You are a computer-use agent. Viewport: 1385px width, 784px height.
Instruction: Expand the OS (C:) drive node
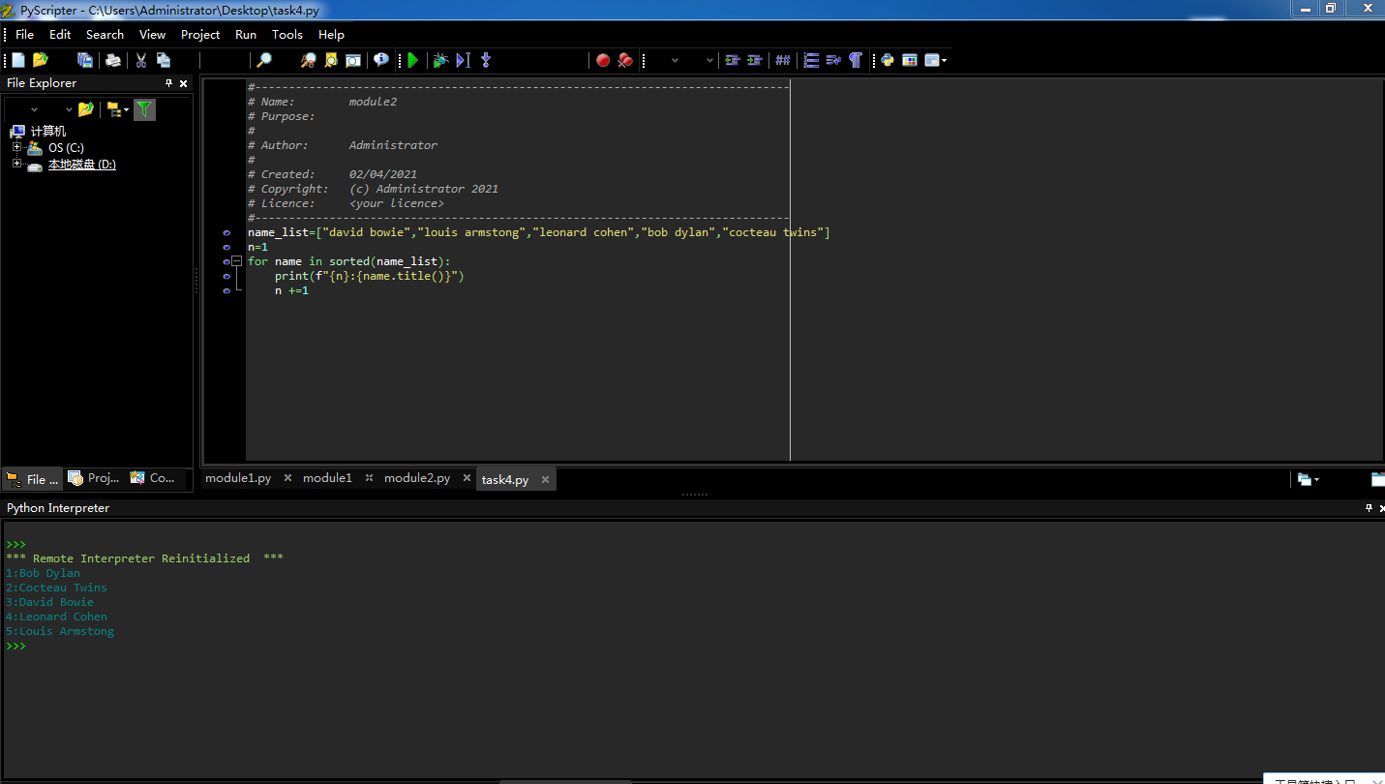point(16,147)
